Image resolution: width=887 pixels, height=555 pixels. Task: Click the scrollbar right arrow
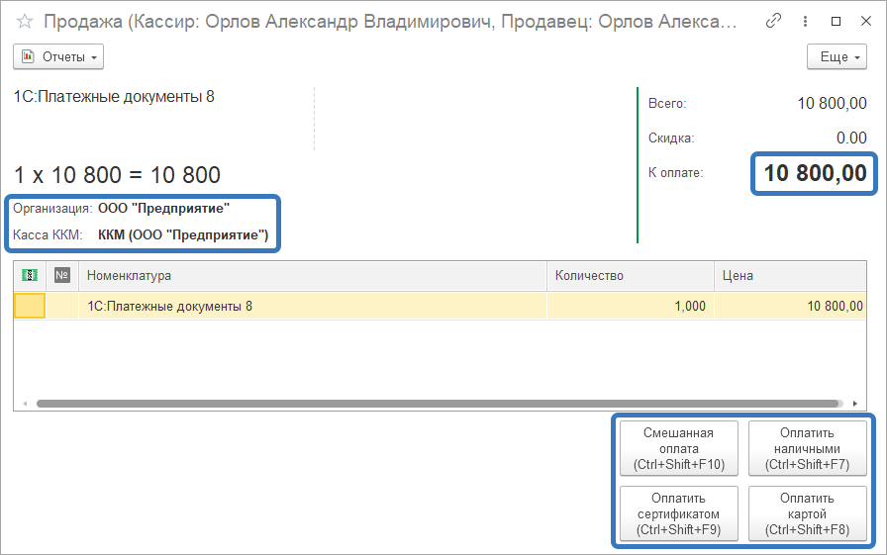coord(854,404)
